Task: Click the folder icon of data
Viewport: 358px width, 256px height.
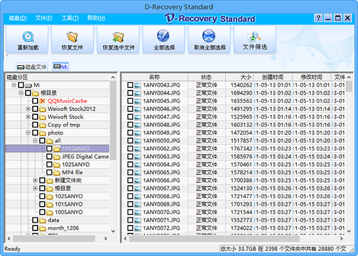Action: [42, 220]
